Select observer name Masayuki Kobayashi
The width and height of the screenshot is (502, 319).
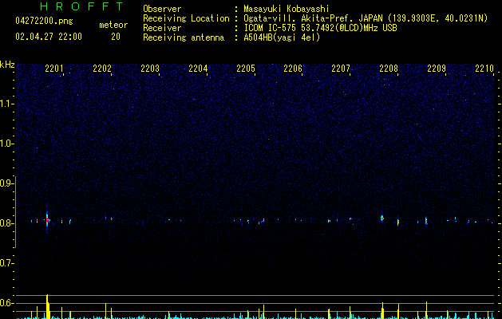click(287, 9)
